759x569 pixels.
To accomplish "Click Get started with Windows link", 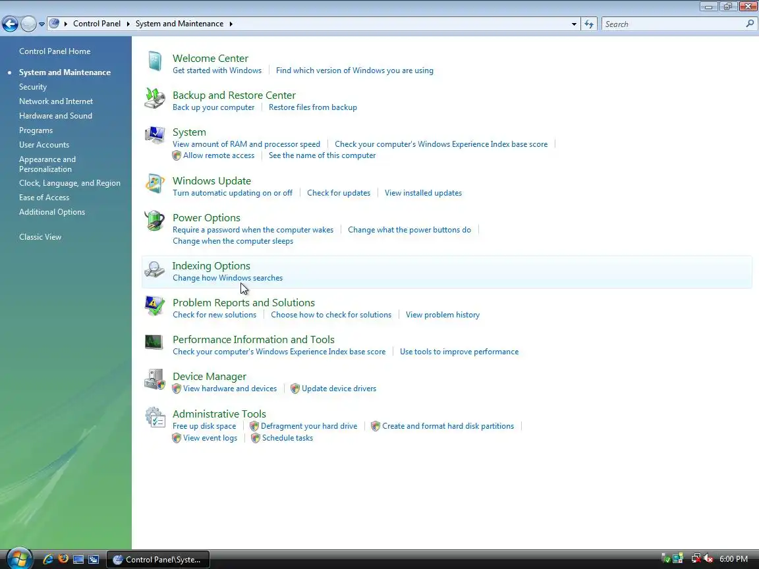I will pos(217,70).
